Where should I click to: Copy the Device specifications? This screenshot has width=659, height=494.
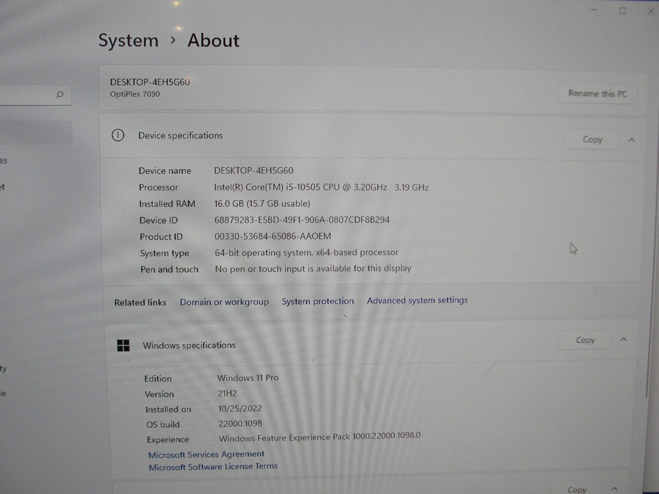coord(592,140)
